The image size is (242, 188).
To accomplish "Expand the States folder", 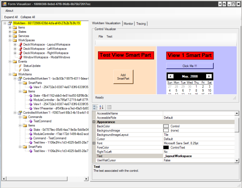I will point(10,32).
